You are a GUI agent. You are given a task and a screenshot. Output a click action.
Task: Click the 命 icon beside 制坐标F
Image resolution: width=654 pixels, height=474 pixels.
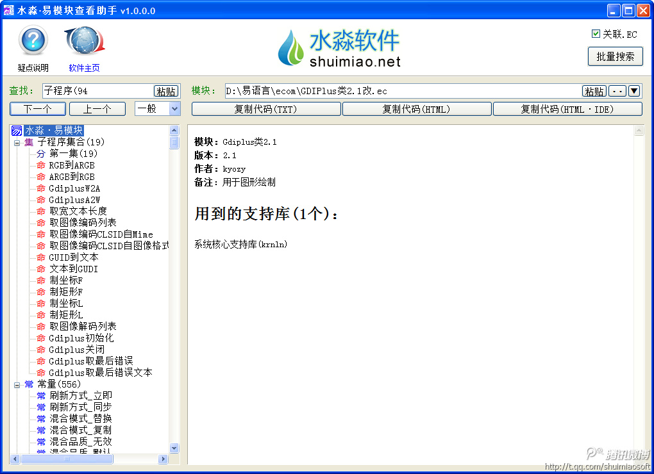pos(40,281)
